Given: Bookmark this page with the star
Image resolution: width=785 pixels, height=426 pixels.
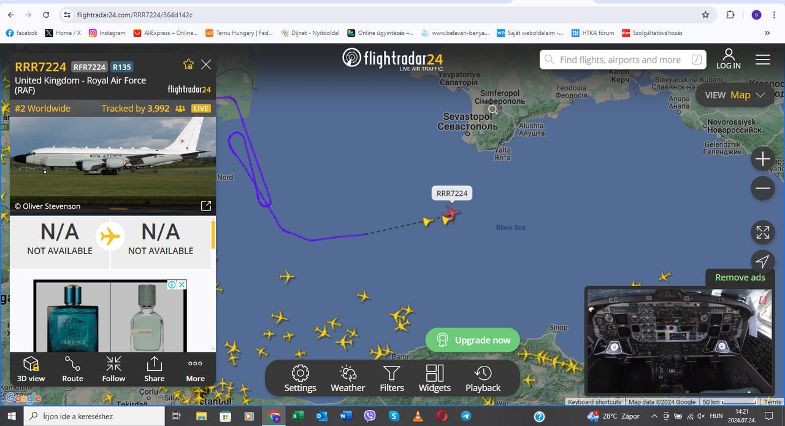Looking at the screenshot, I should pyautogui.click(x=705, y=15).
